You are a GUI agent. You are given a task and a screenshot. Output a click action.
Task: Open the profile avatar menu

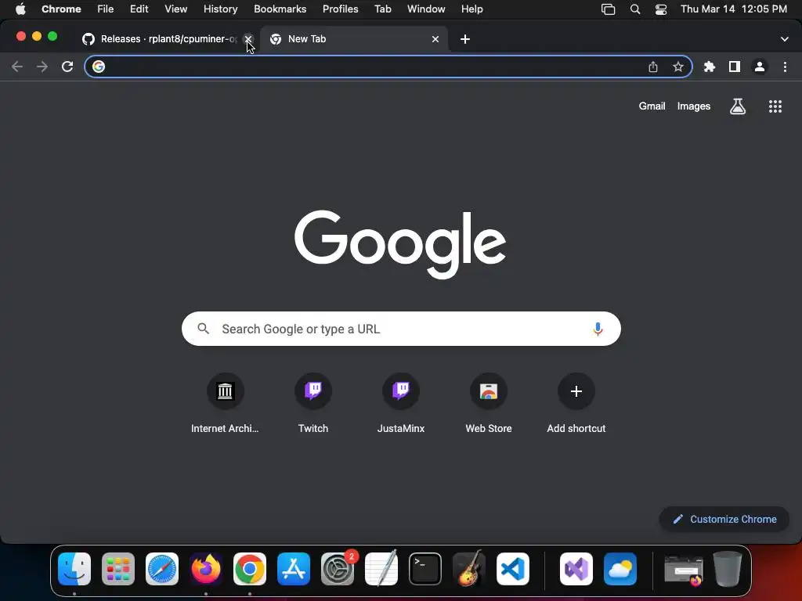(x=760, y=67)
